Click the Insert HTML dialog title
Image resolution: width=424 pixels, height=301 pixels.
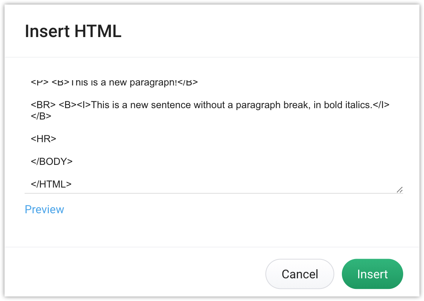pyautogui.click(x=73, y=31)
